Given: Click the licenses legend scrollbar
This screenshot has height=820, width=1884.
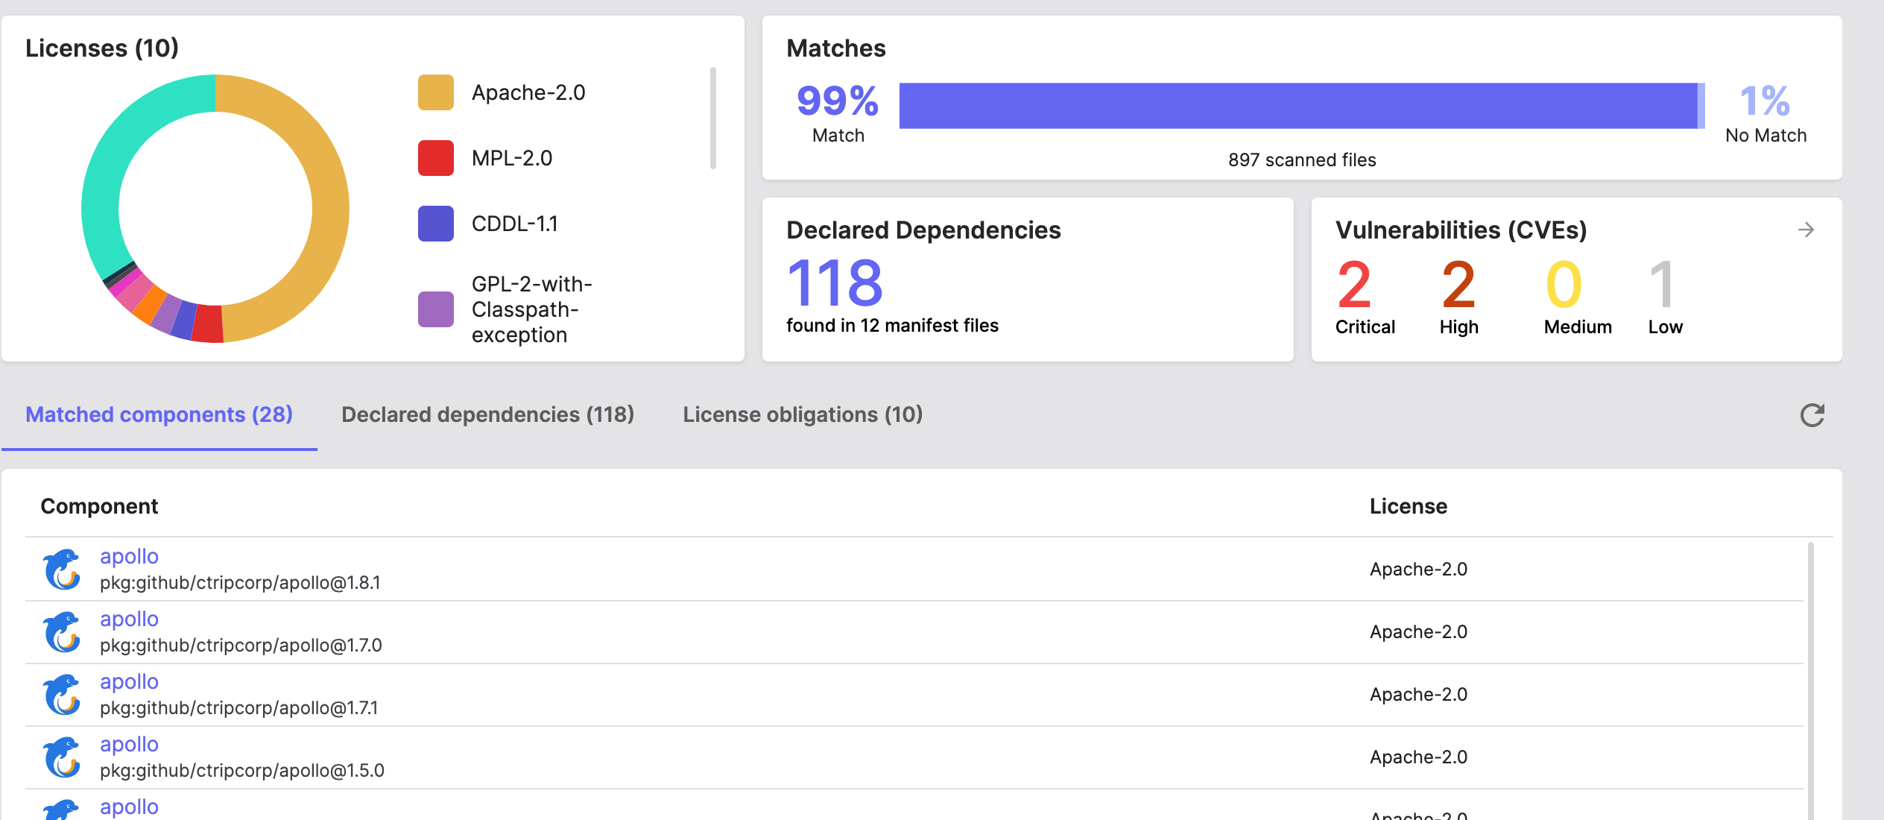Looking at the screenshot, I should [x=713, y=119].
